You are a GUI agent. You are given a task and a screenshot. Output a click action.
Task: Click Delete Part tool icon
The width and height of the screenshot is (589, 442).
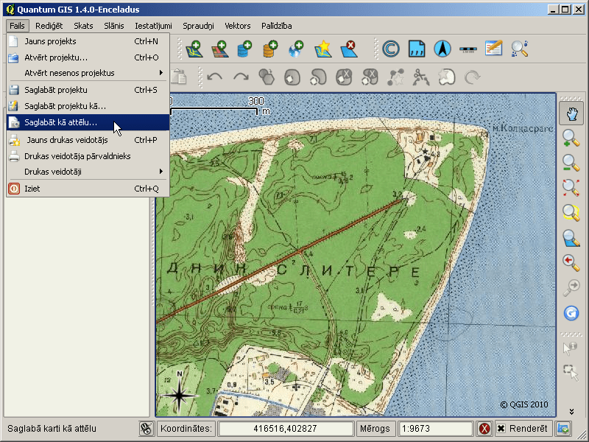click(370, 77)
